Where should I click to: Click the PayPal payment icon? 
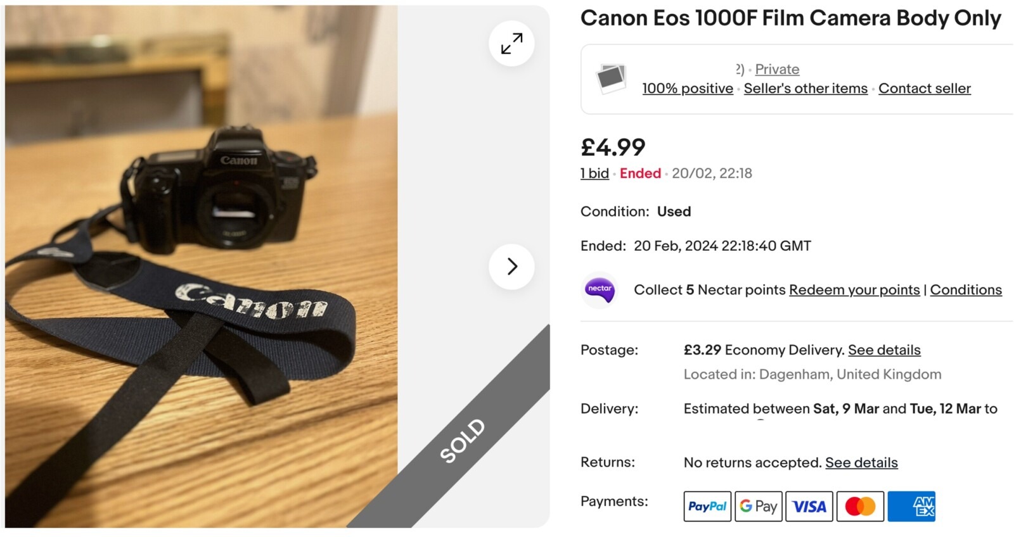point(707,507)
